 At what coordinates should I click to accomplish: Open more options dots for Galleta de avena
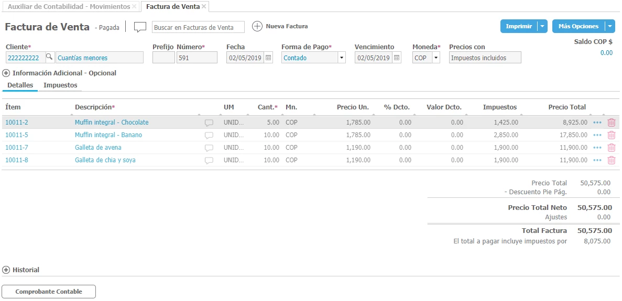(597, 148)
